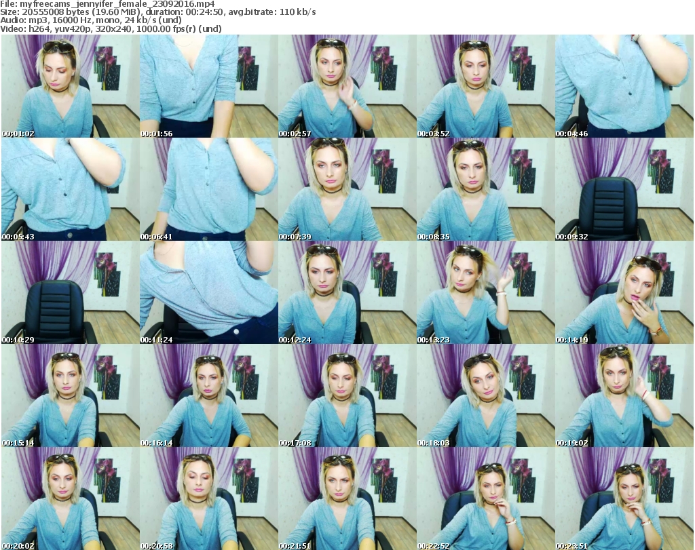Select the thumbnail stamped 00:20:58

tap(209, 498)
